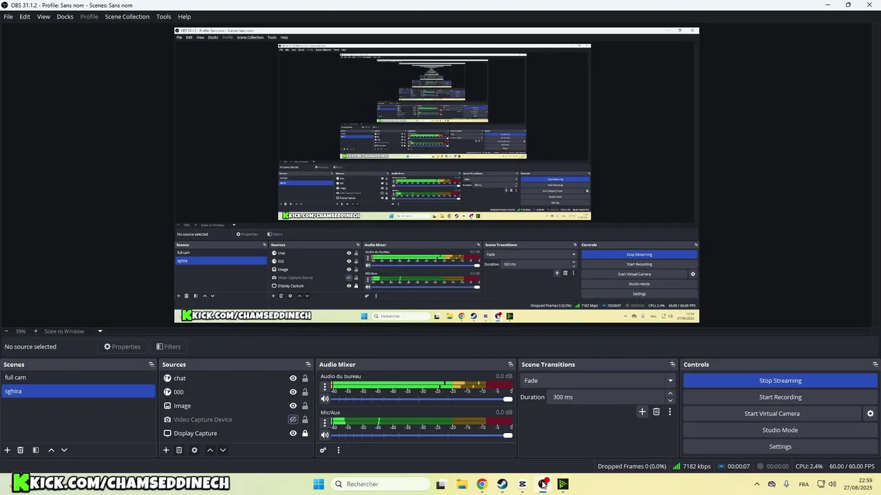The width and height of the screenshot is (881, 495).
Task: Remove transition trash icon
Action: (656, 412)
